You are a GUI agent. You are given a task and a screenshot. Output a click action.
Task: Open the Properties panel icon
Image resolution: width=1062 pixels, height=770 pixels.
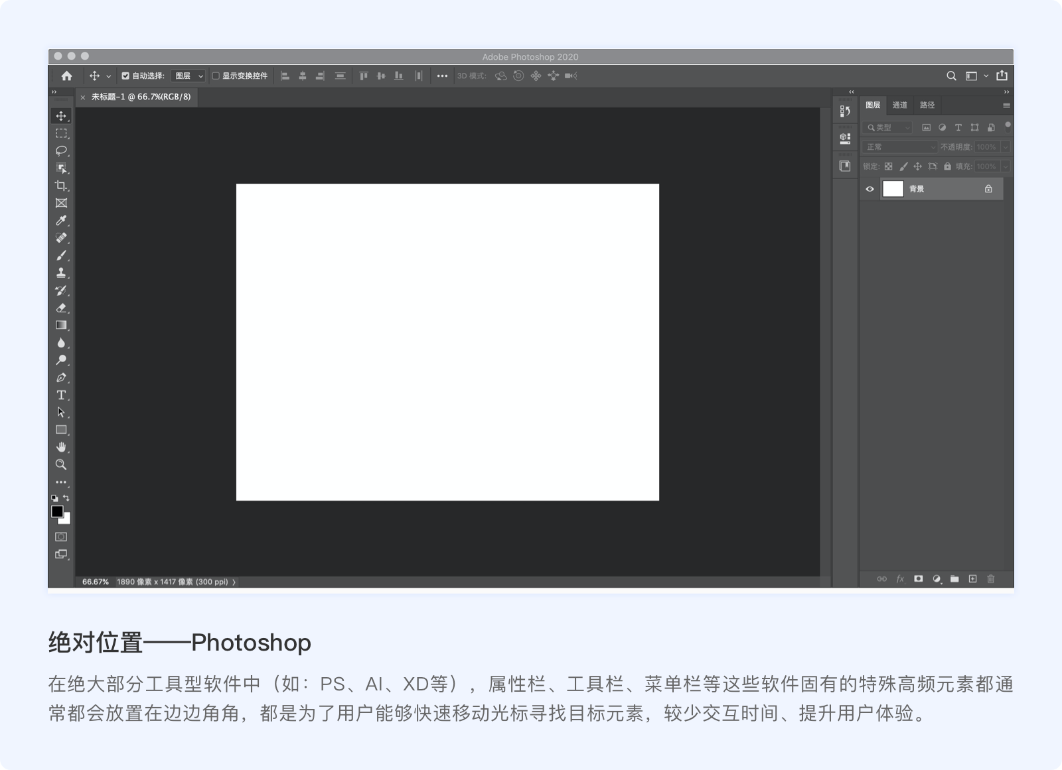click(x=845, y=139)
